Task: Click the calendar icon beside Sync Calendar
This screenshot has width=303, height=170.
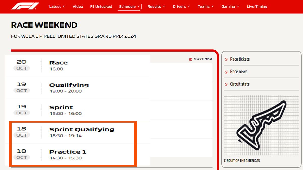Action: 191,59
